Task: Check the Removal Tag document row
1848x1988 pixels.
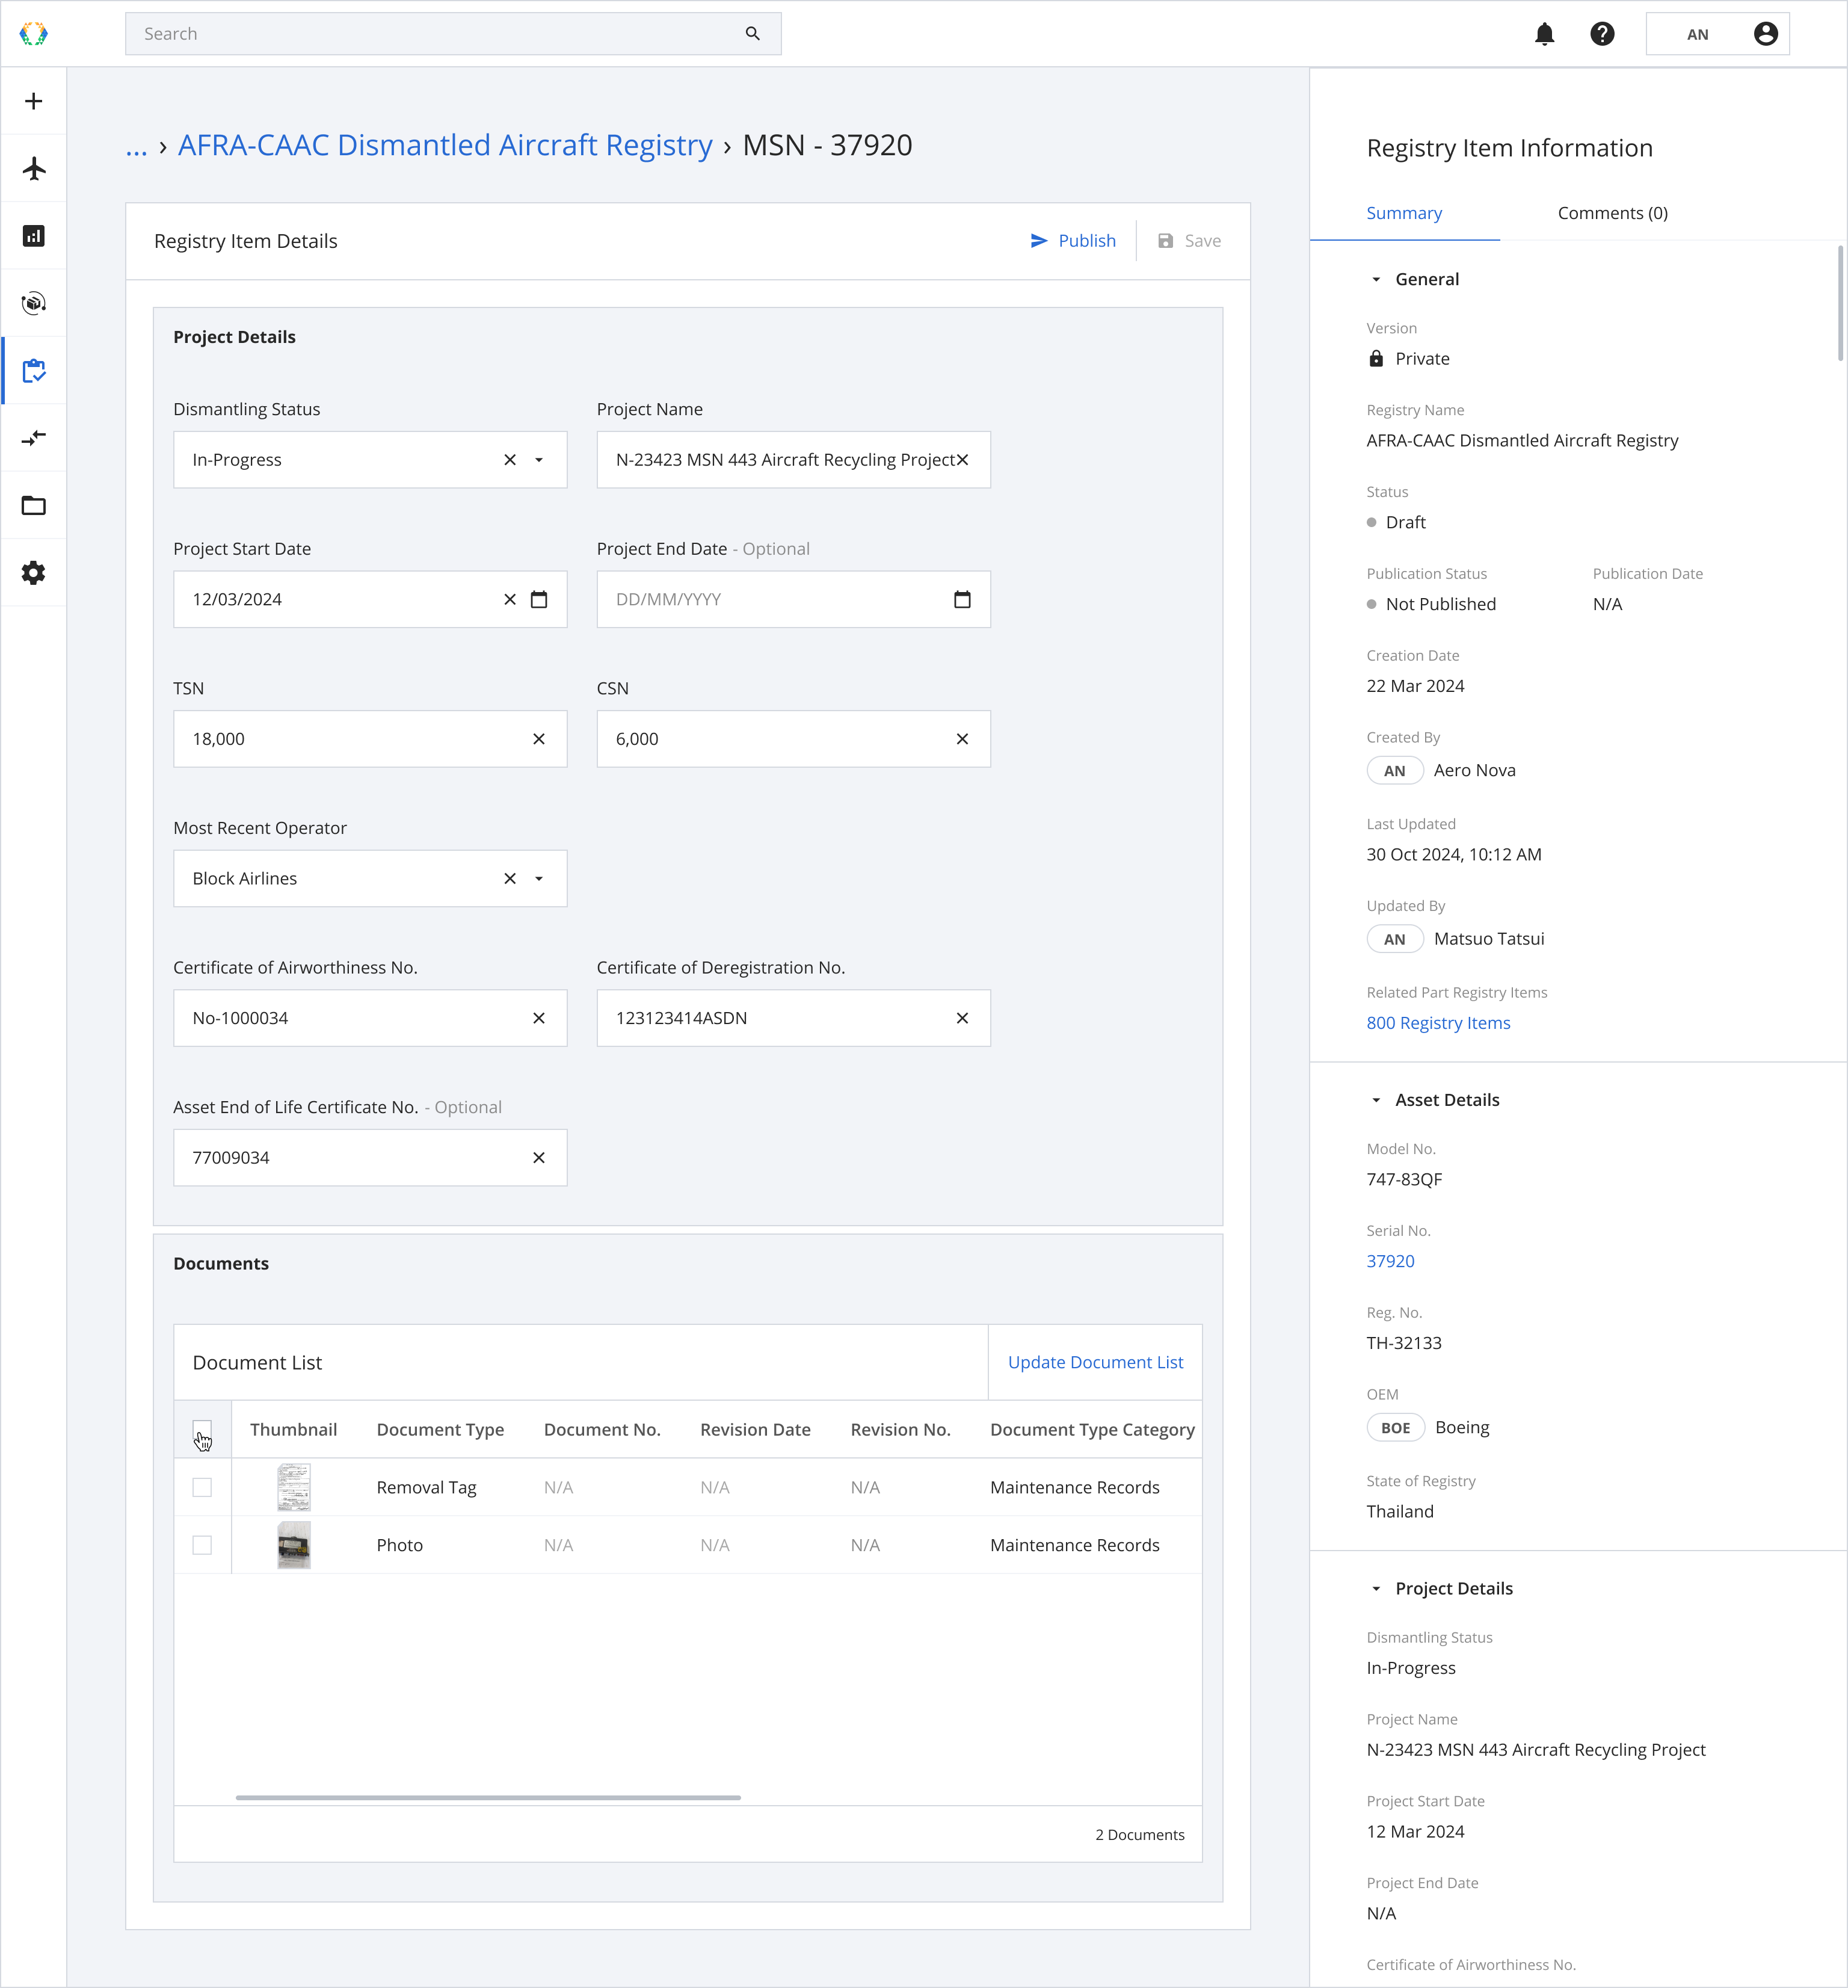Action: coord(202,1487)
